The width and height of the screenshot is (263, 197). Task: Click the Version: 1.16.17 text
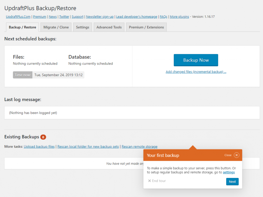pos(203,17)
